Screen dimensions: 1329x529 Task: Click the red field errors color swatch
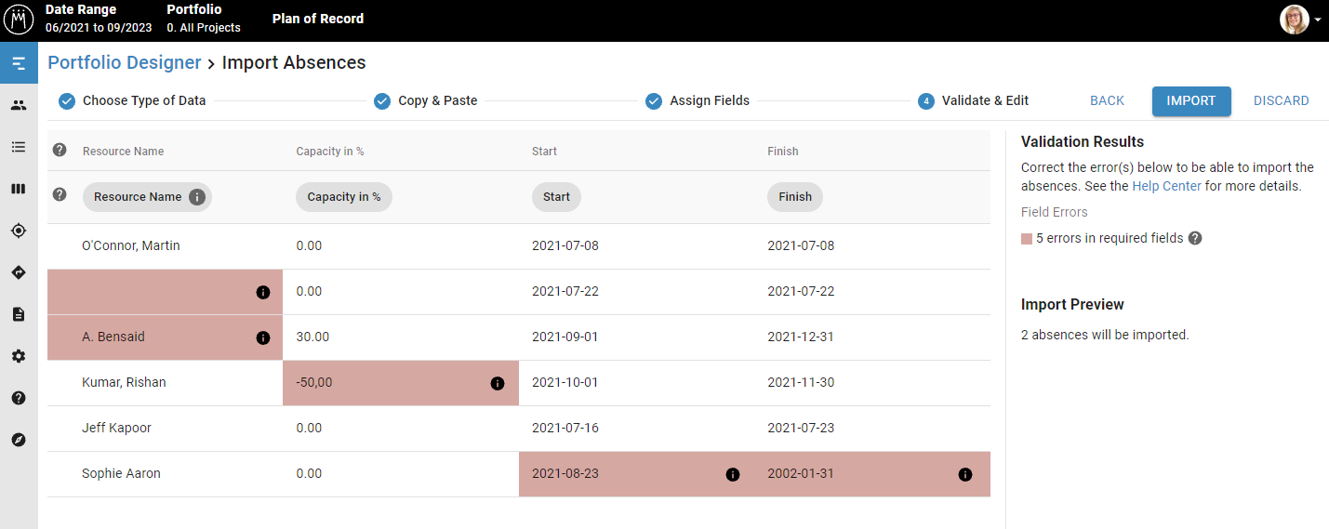[x=1027, y=239]
